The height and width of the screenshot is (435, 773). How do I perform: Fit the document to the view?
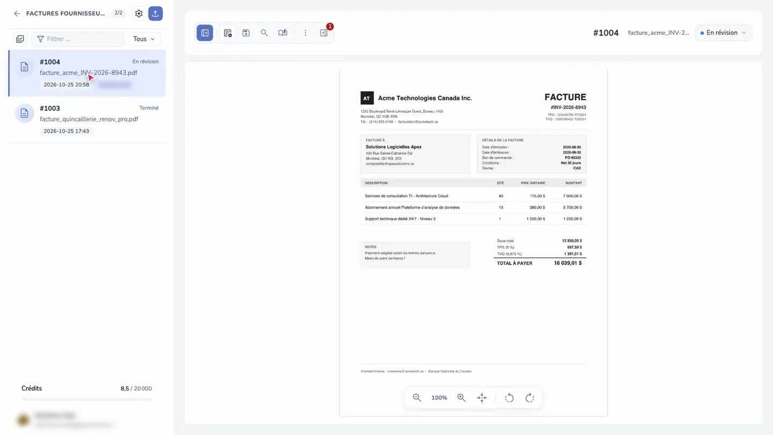pos(482,398)
